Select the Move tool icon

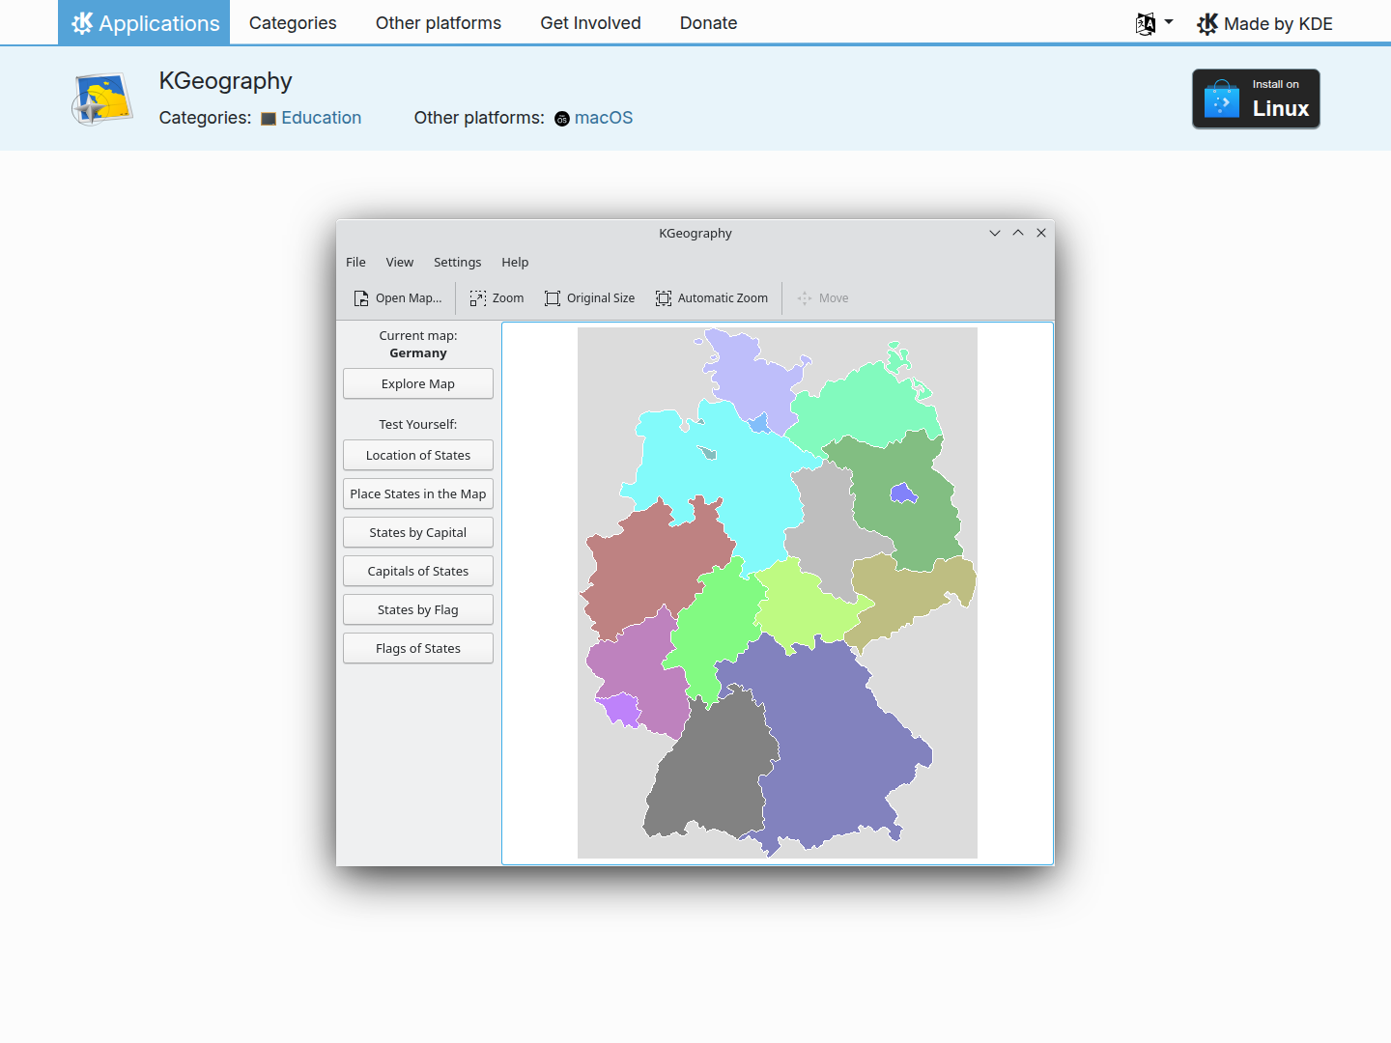click(805, 298)
